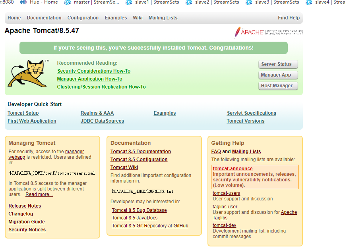Click the Server Status button
Viewport: 345px width, 250px height.
coord(278,64)
